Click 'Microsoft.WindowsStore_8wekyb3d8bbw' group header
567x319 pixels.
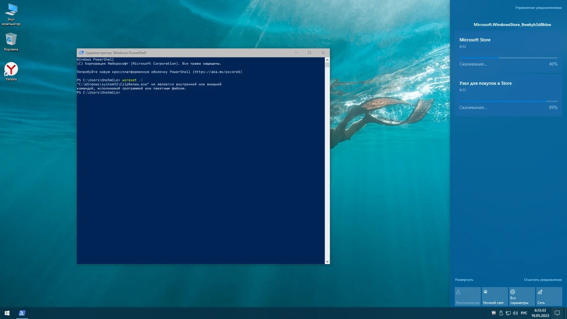(512, 25)
